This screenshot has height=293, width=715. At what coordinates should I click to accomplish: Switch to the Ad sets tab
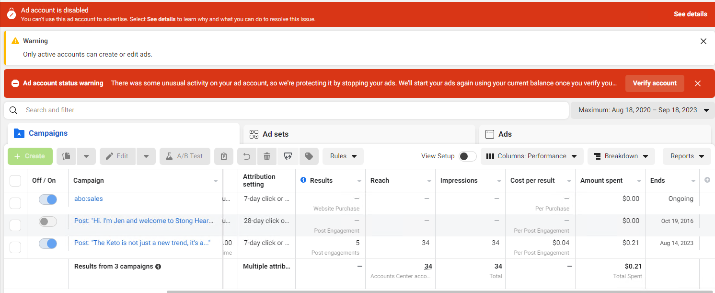(x=359, y=134)
